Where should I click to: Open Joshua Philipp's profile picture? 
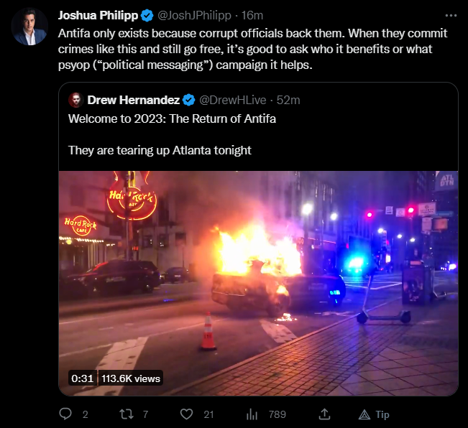(x=29, y=27)
